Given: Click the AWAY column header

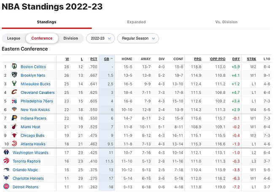Looking at the screenshot, I should click(x=145, y=59).
